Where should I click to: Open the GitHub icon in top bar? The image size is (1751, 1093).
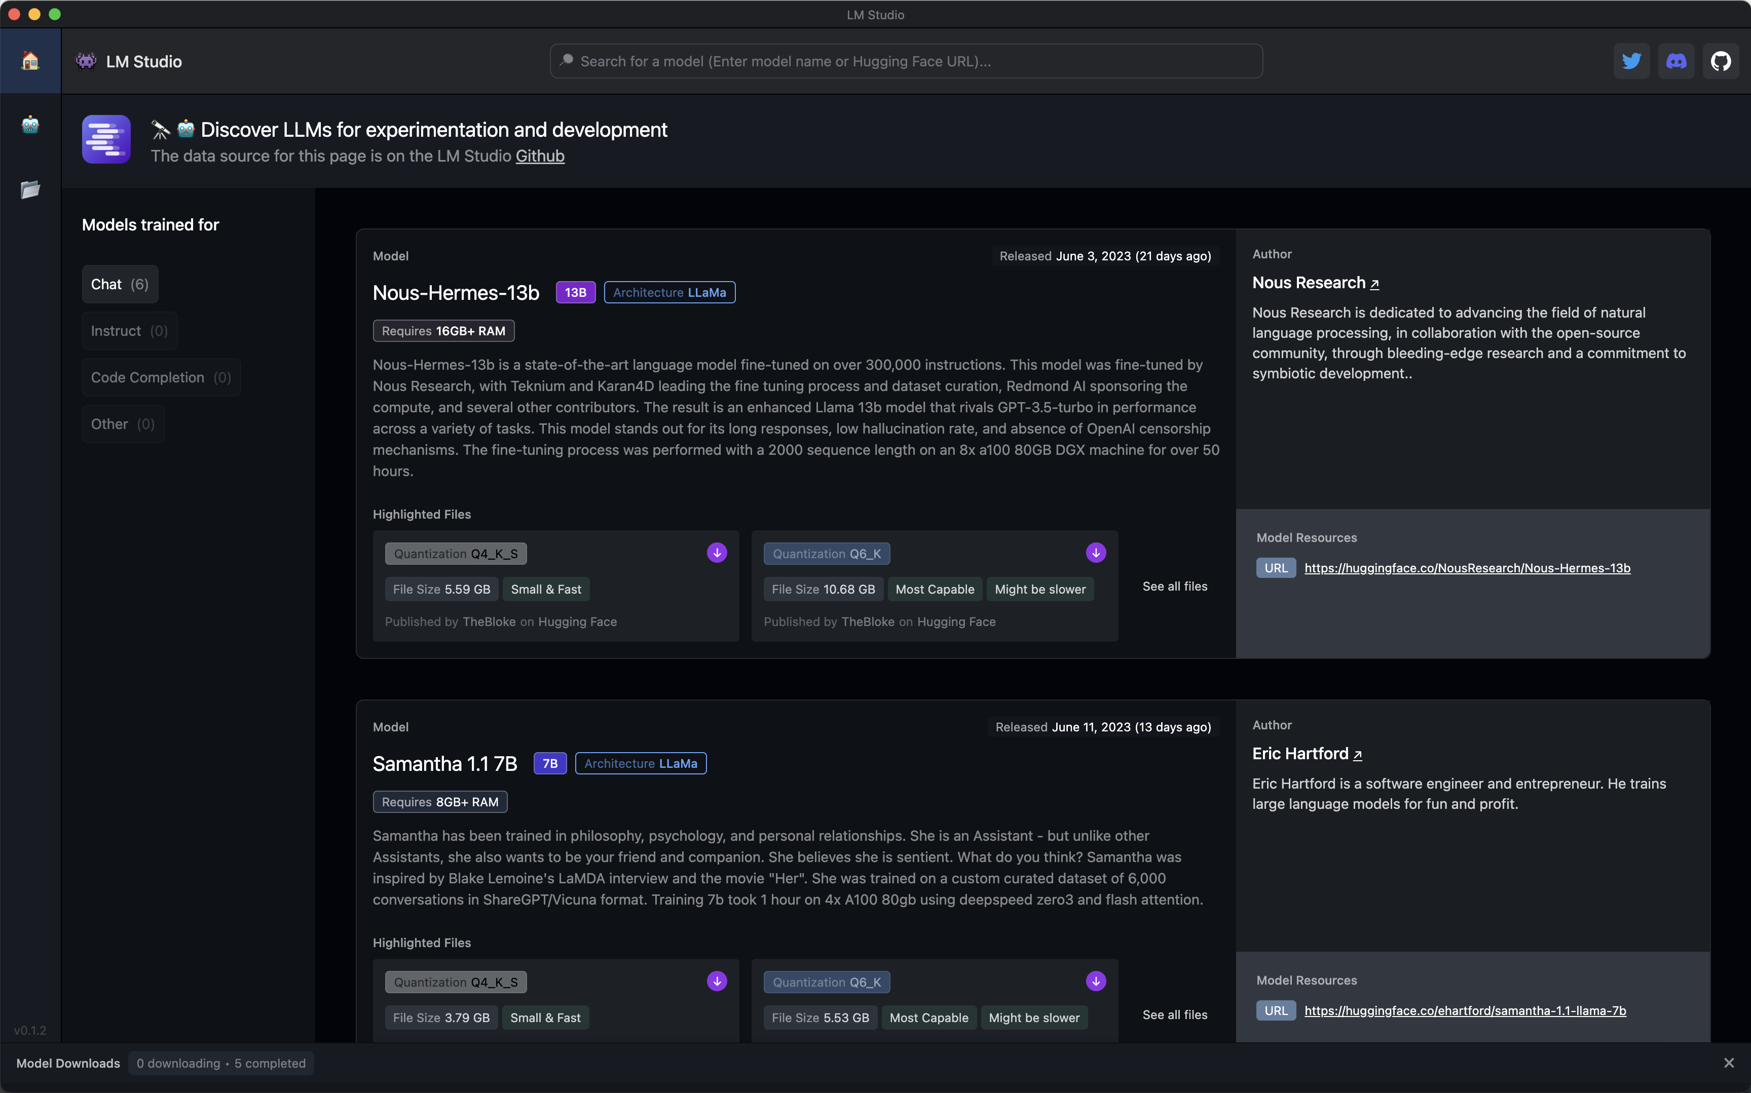(1721, 61)
